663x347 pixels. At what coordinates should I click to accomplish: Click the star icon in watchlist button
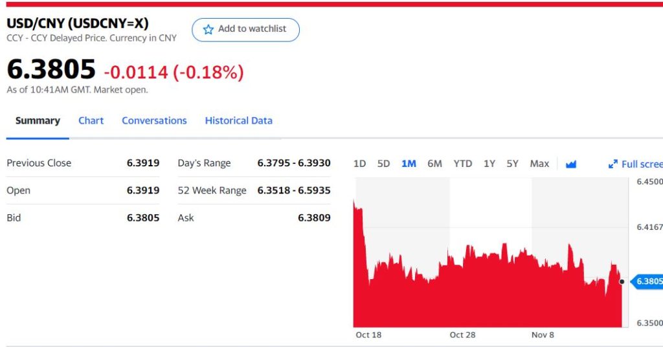tap(208, 30)
